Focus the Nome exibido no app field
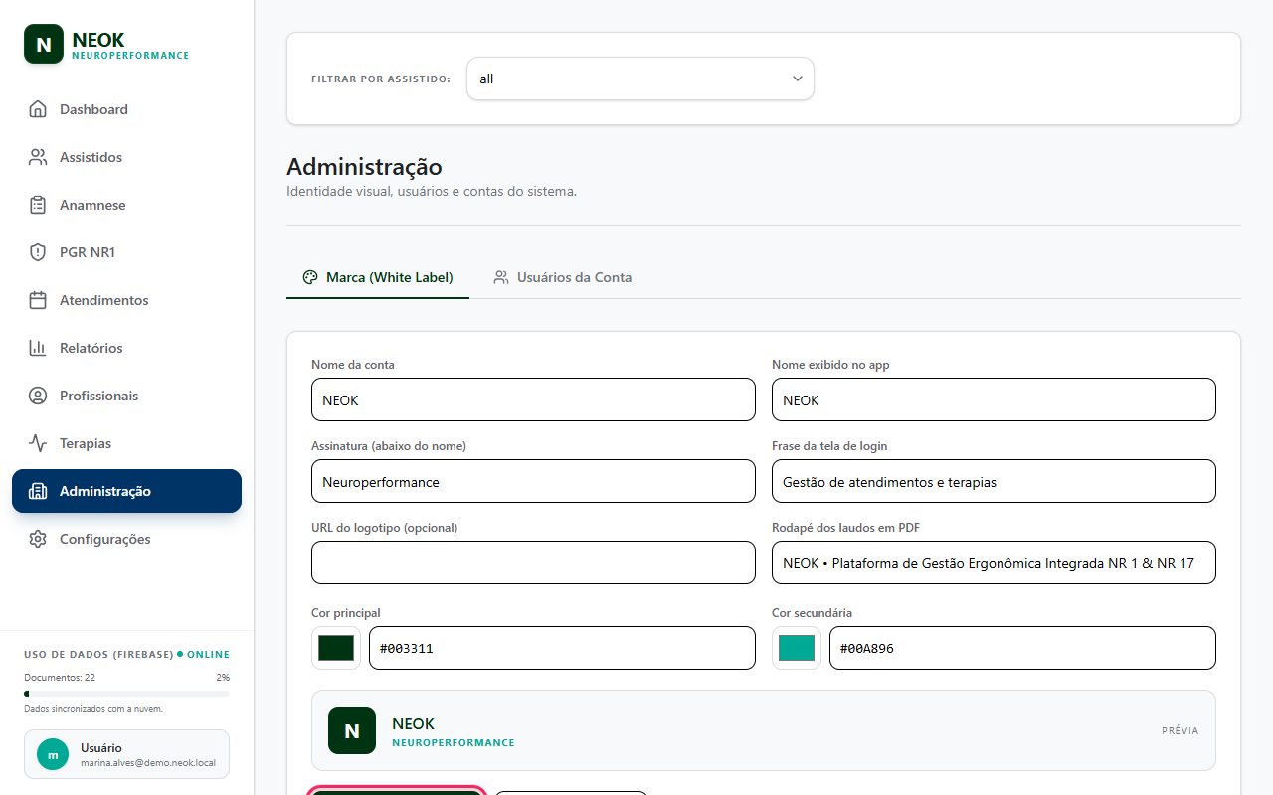1273x795 pixels. point(994,399)
